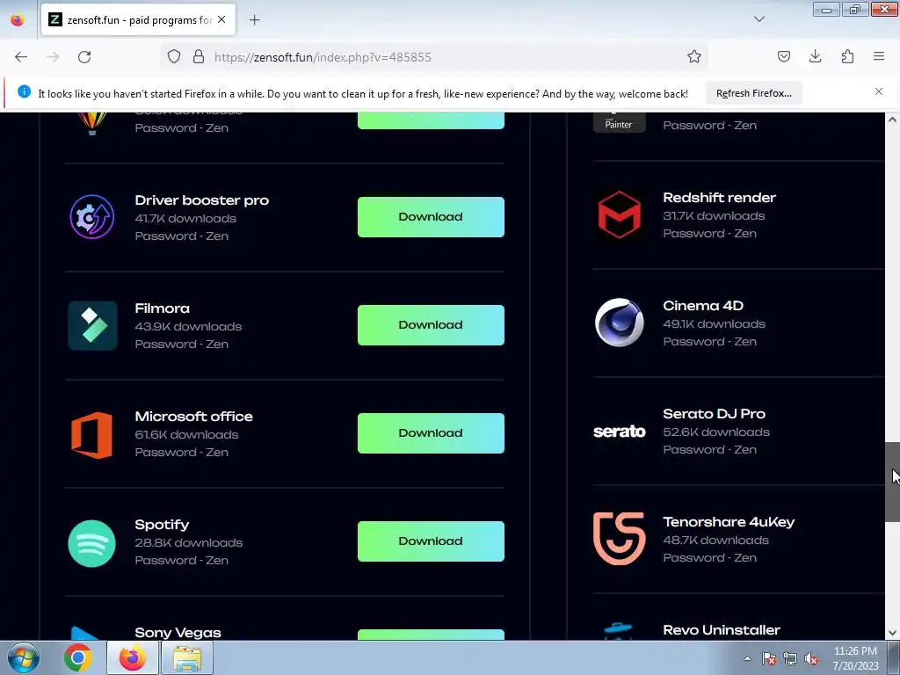Image resolution: width=900 pixels, height=675 pixels.
Task: Click Download for Driver booster pro
Action: coord(431,217)
